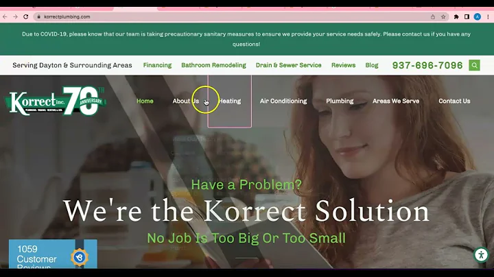Screen dimensions: 494x277
Task: Call the 937-696-7096 phone number link
Action: click(427, 65)
